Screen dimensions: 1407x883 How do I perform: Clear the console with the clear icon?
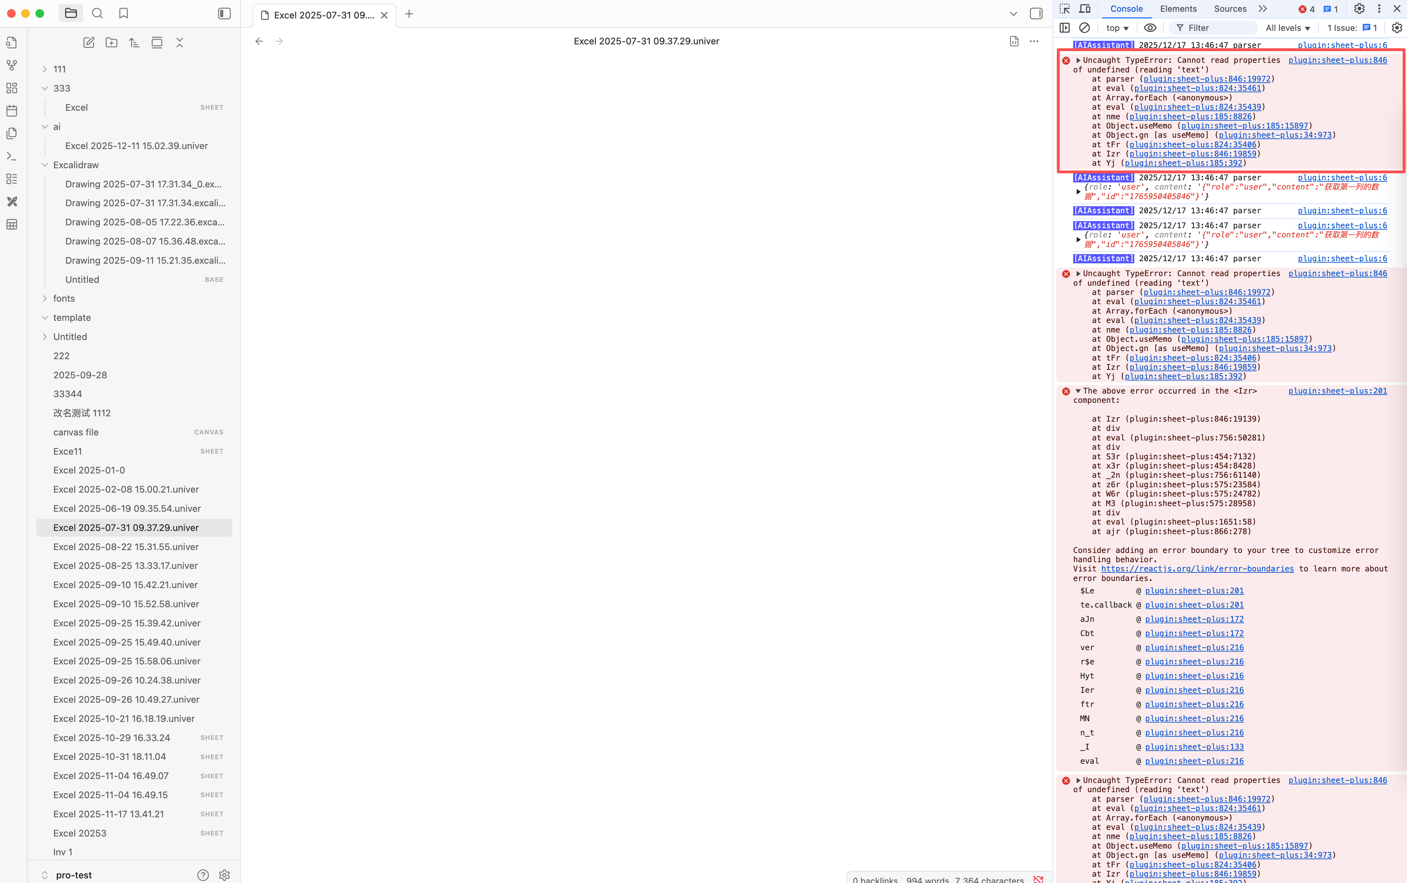pyautogui.click(x=1085, y=27)
